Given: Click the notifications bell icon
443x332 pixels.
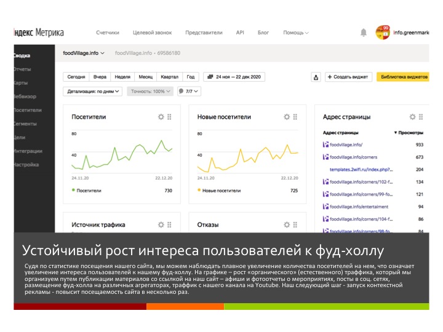Looking at the screenshot, I should coord(364,33).
